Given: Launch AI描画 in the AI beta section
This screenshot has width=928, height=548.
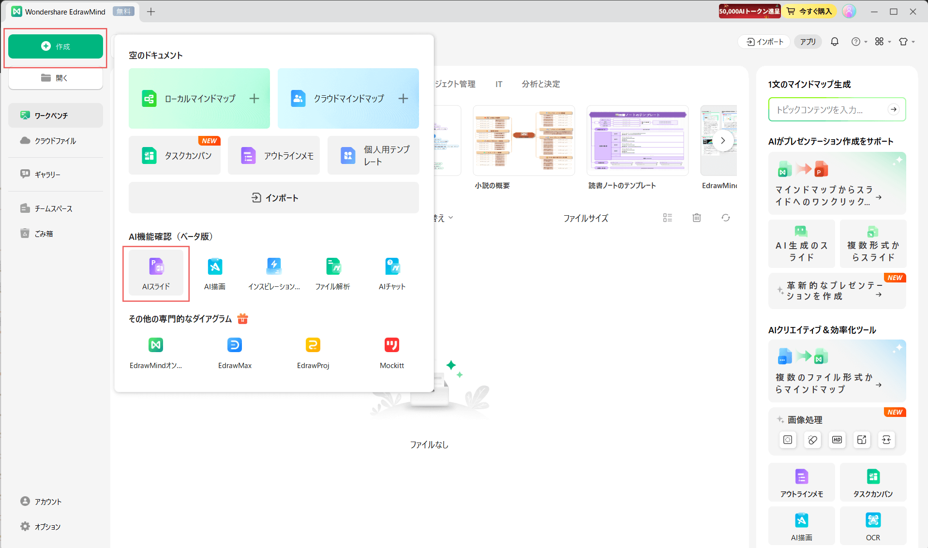Looking at the screenshot, I should (215, 273).
